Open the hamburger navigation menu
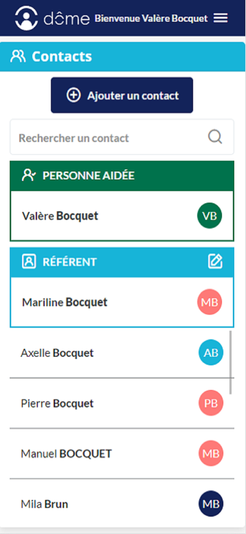The height and width of the screenshot is (534, 246). 220,18
